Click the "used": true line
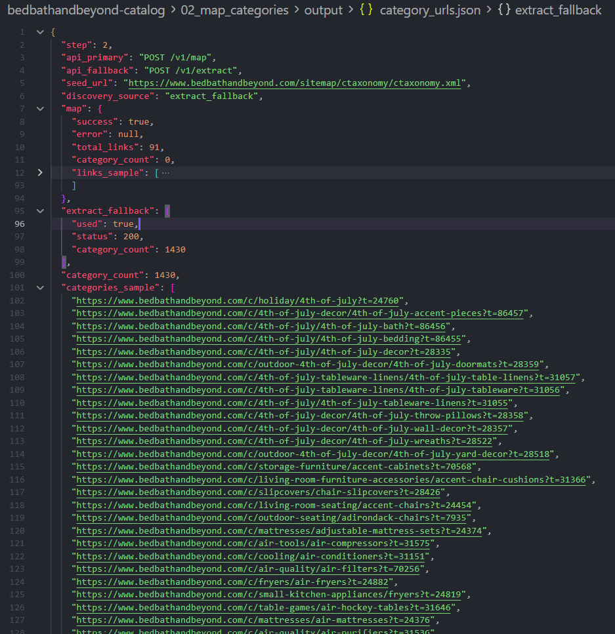This screenshot has width=615, height=634. point(105,224)
